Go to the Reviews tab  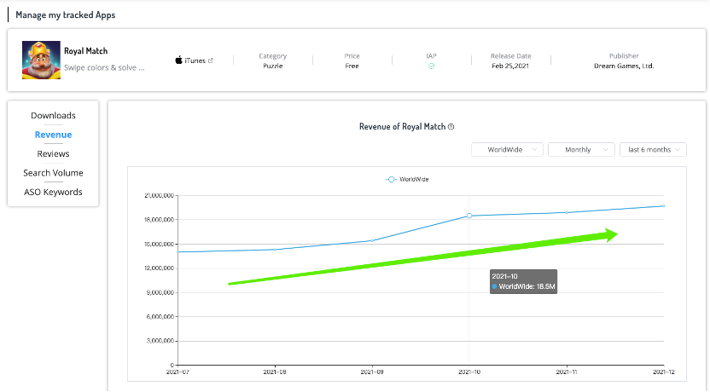53,153
